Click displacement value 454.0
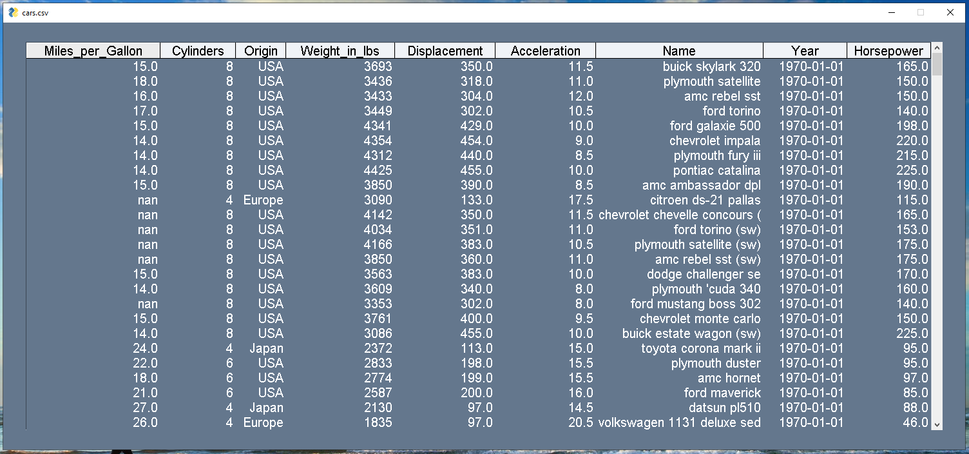969x454 pixels. coord(477,141)
